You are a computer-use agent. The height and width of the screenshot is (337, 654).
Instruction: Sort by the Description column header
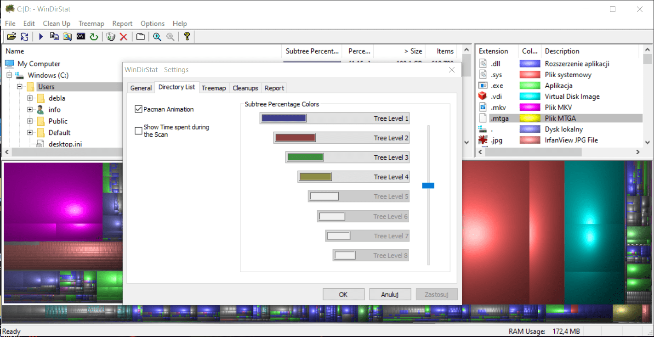click(591, 51)
